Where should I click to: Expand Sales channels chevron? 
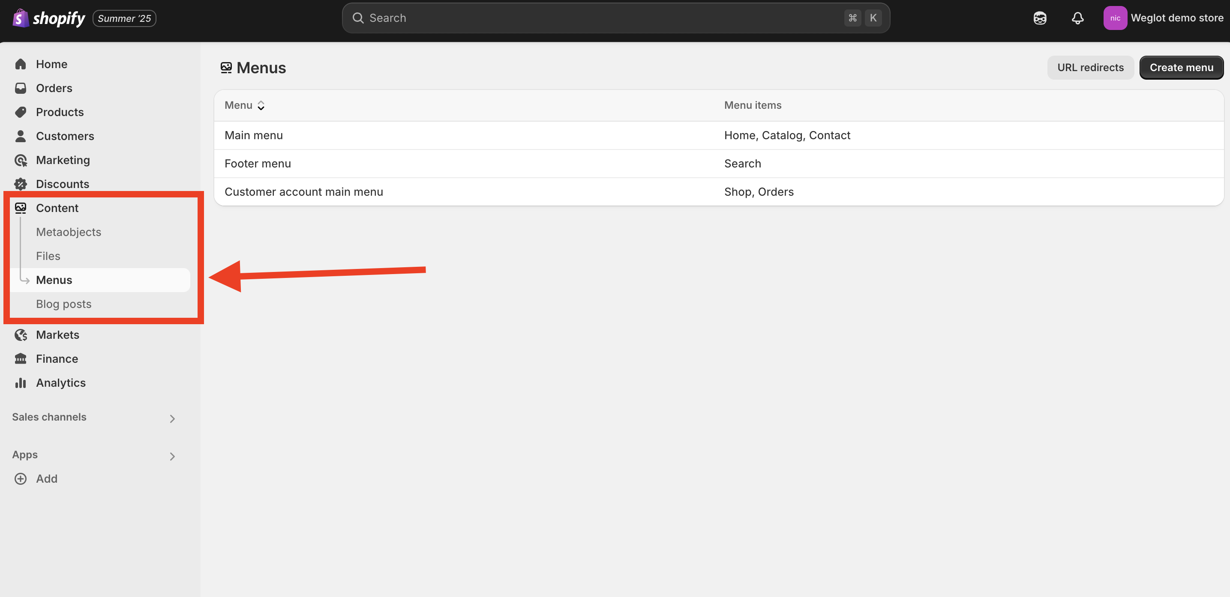pyautogui.click(x=172, y=418)
